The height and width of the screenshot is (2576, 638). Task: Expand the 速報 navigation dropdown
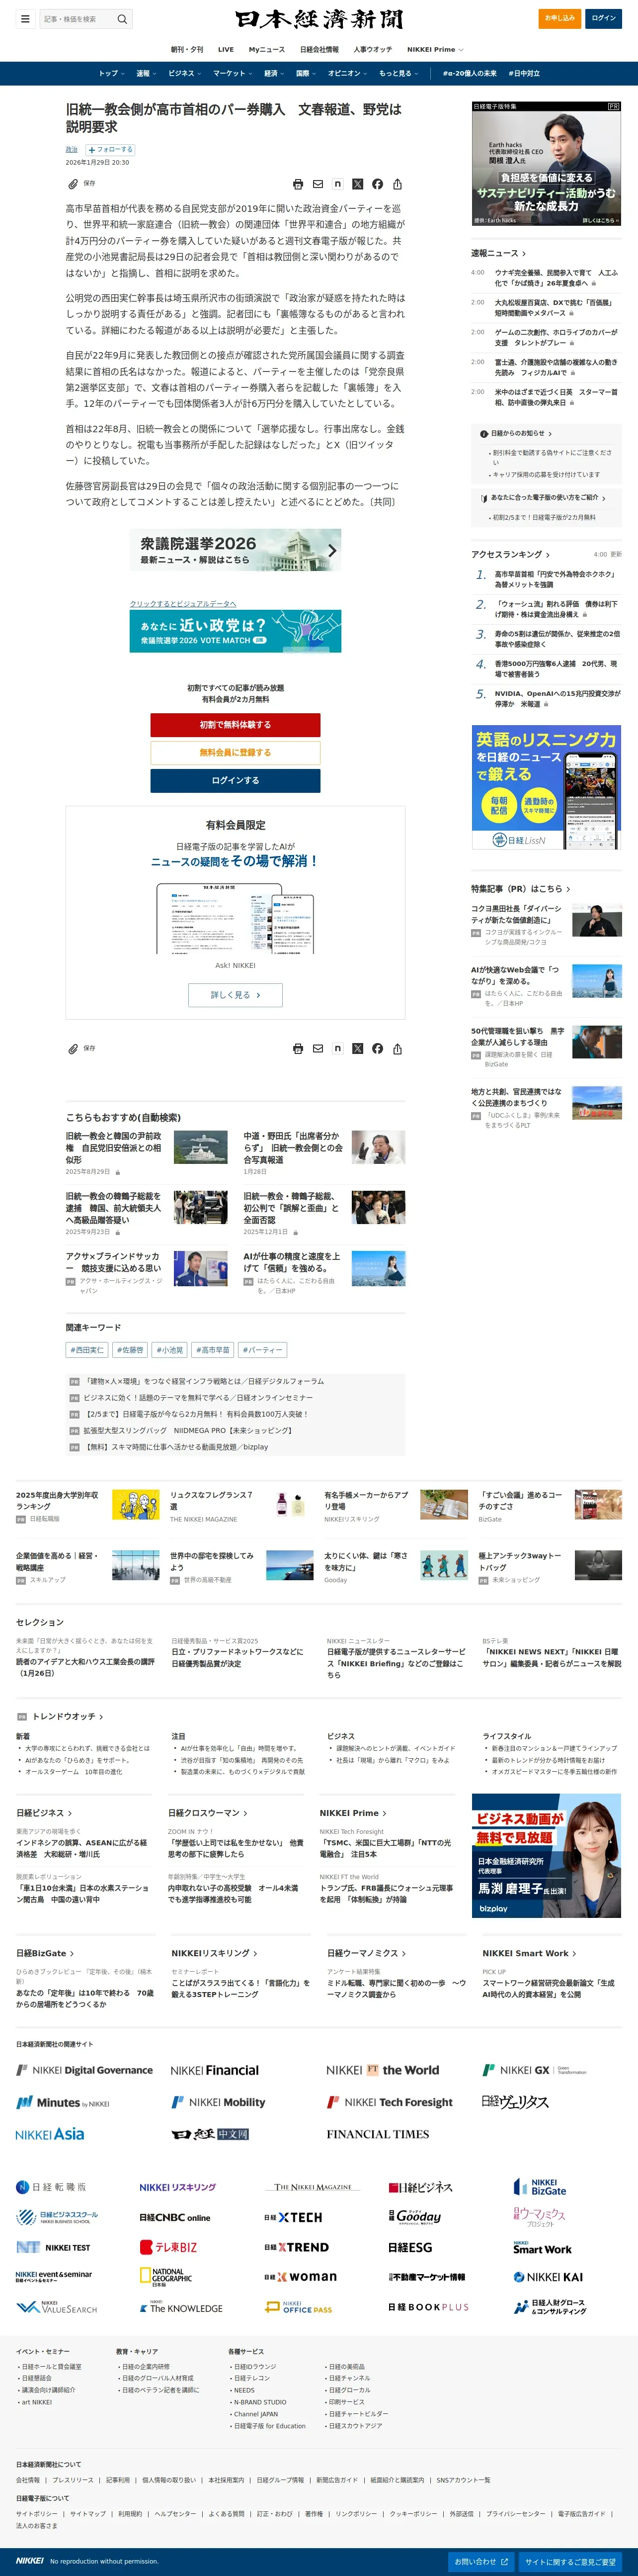point(146,73)
